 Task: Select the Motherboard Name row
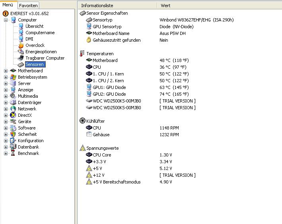[x=136, y=33]
